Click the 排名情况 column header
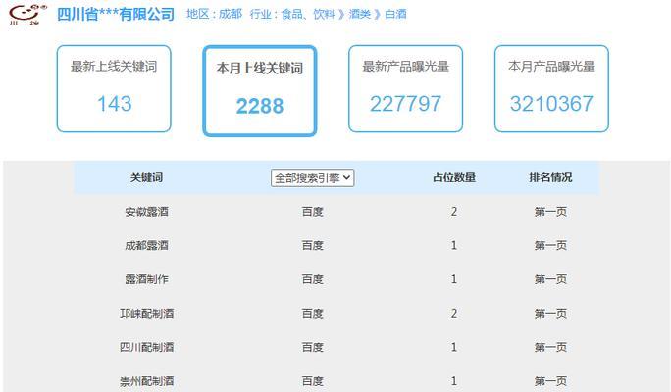 click(x=550, y=177)
